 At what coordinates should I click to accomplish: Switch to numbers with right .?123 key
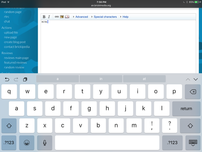(172, 143)
